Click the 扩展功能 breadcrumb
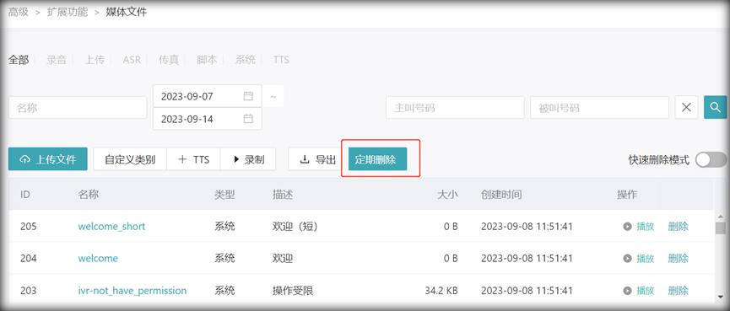730x311 pixels. [x=68, y=12]
